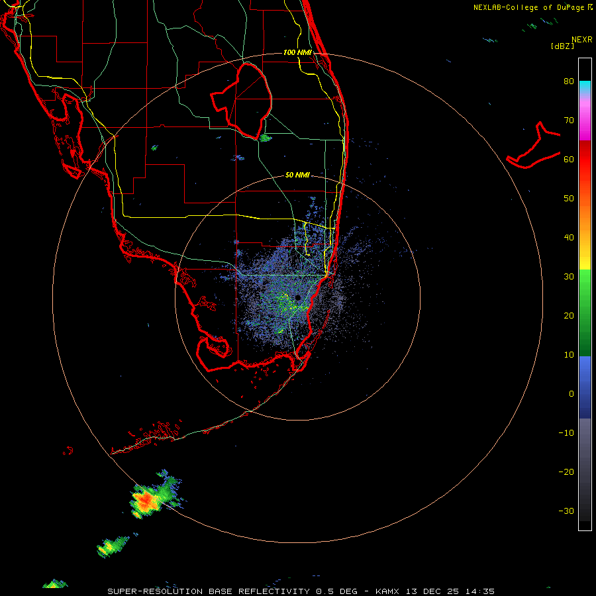Click the NEXLAB-College of DuPage title text
This screenshot has height=596, width=596.
coord(528,7)
